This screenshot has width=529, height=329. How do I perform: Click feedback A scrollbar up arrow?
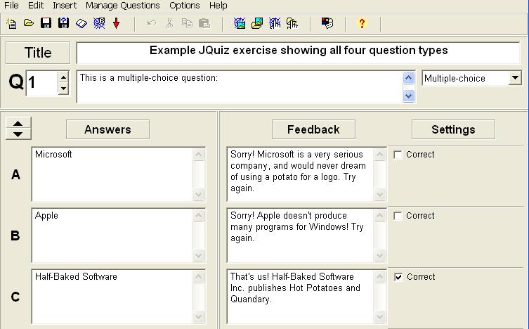(x=379, y=155)
